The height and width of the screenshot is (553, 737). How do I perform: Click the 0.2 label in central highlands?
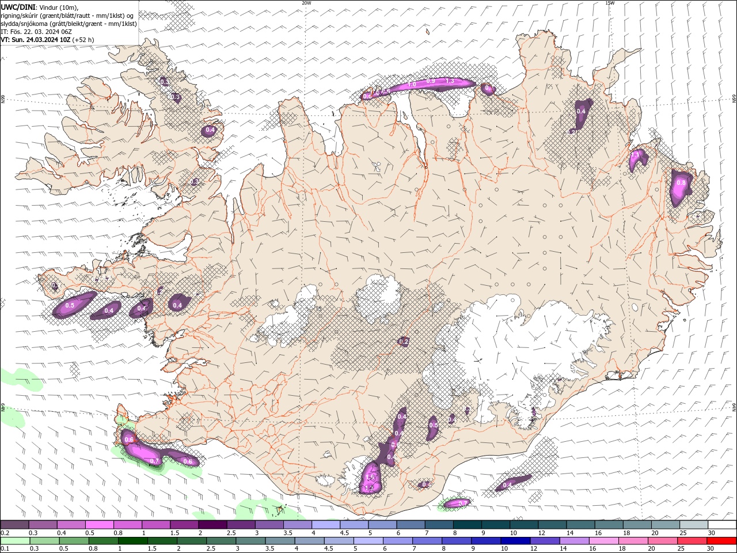pos(404,342)
